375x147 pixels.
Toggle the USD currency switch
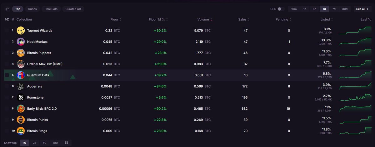[x=281, y=9]
